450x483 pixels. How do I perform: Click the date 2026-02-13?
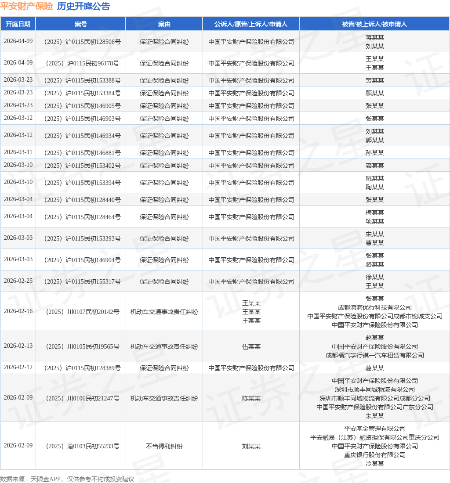18,346
